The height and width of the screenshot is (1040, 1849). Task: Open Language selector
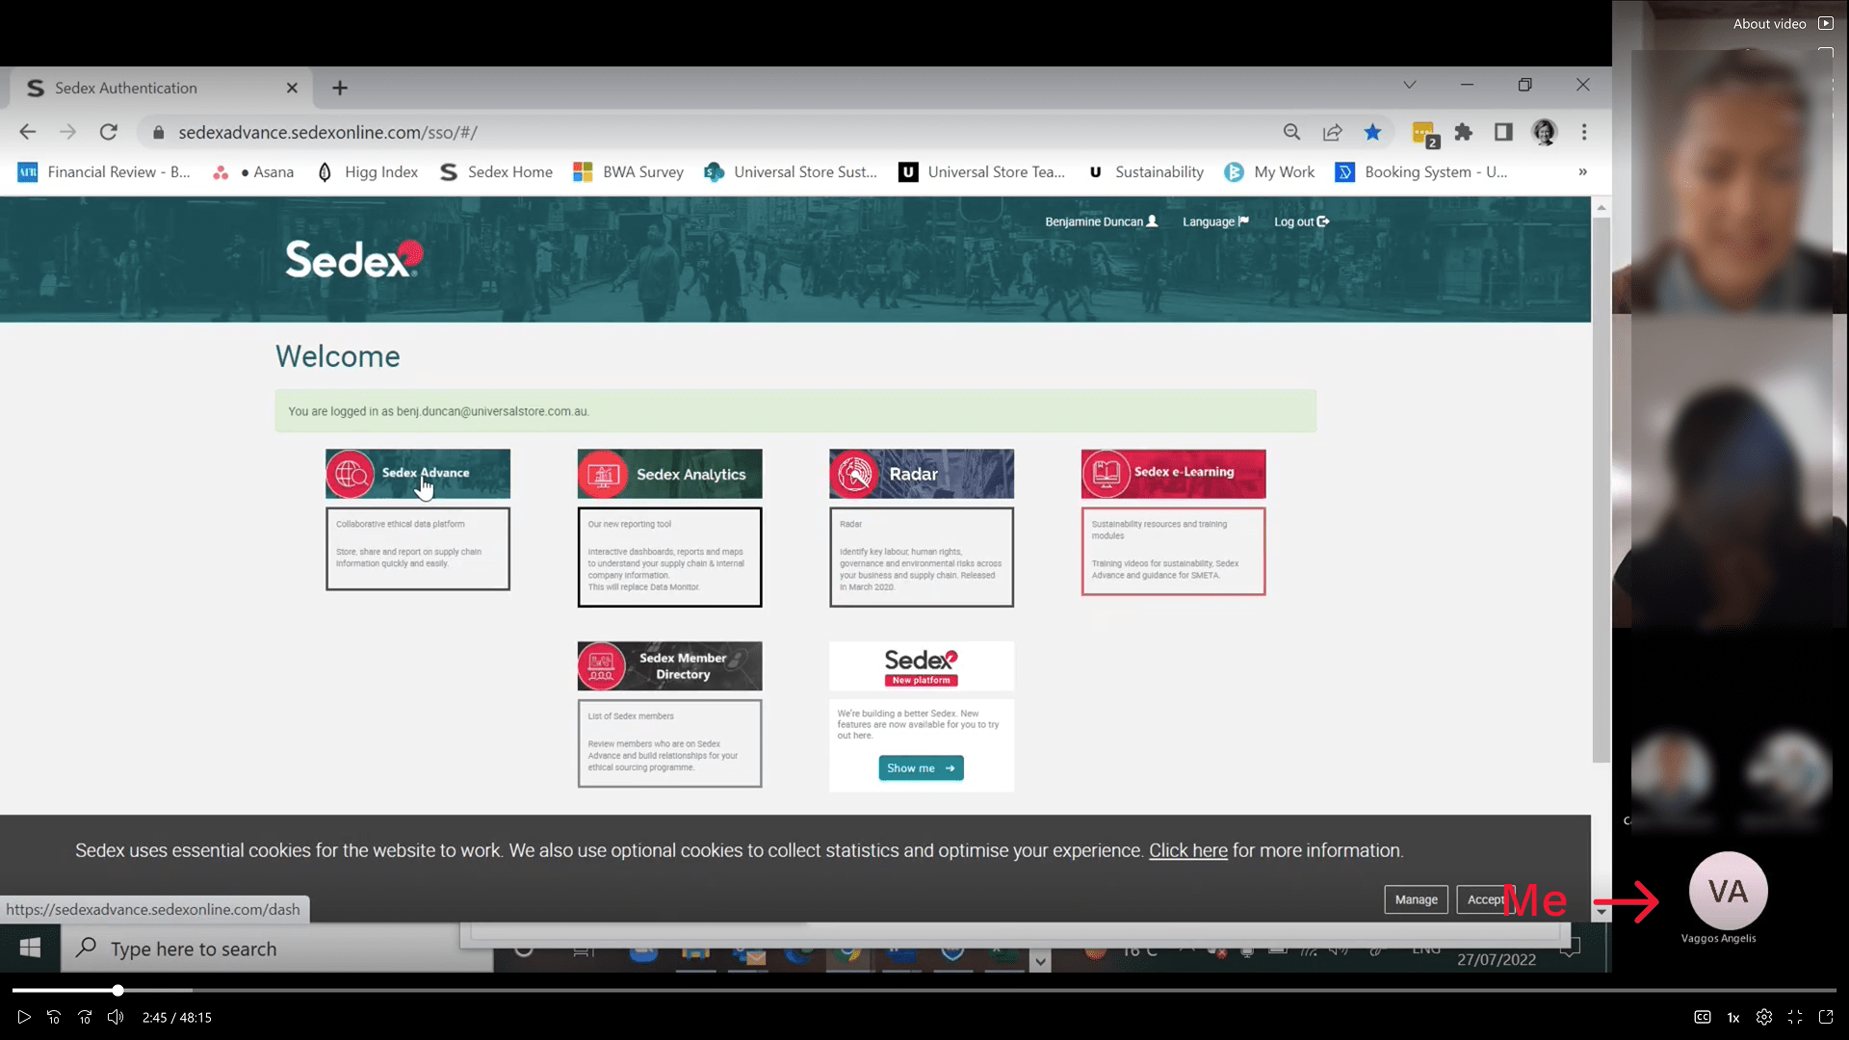click(1214, 221)
